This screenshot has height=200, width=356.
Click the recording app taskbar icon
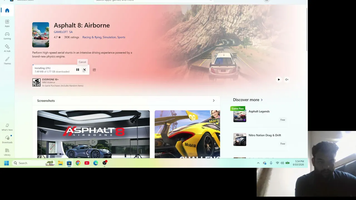pos(105,163)
